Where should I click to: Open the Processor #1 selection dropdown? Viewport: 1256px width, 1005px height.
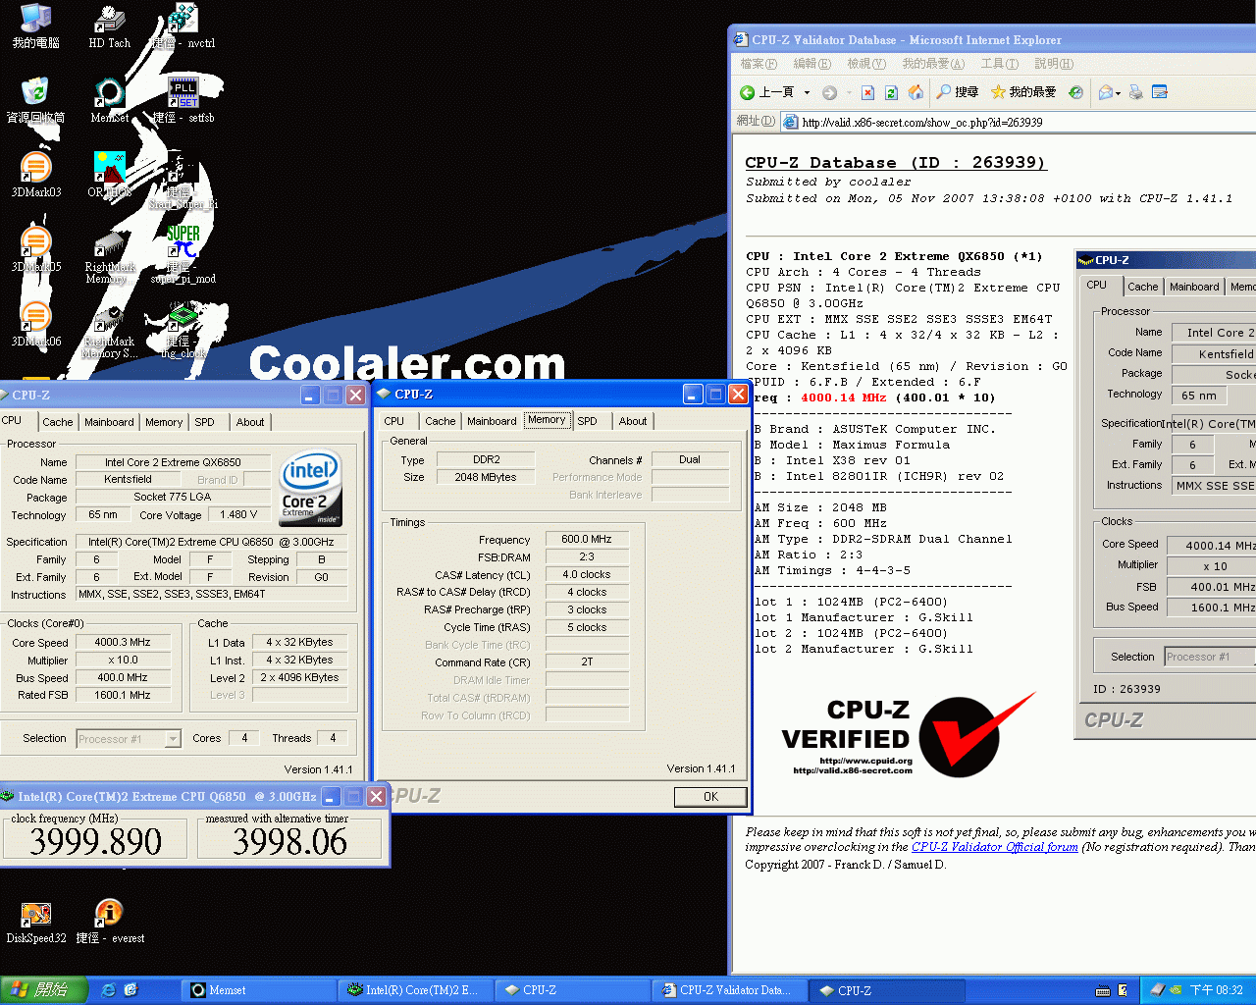(x=173, y=738)
